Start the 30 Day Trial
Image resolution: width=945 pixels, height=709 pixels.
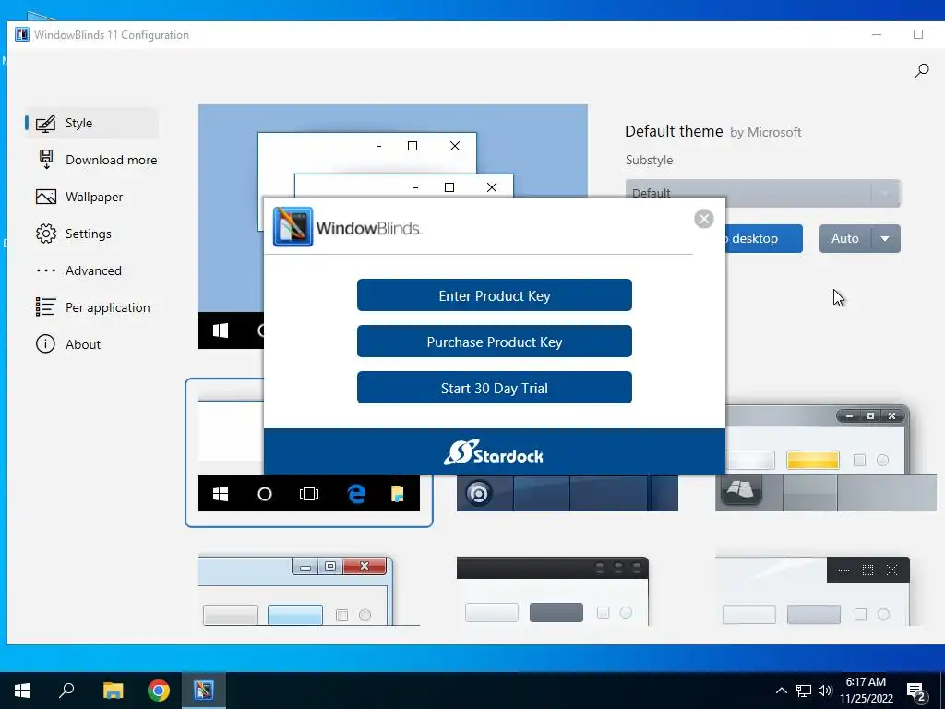[495, 388]
